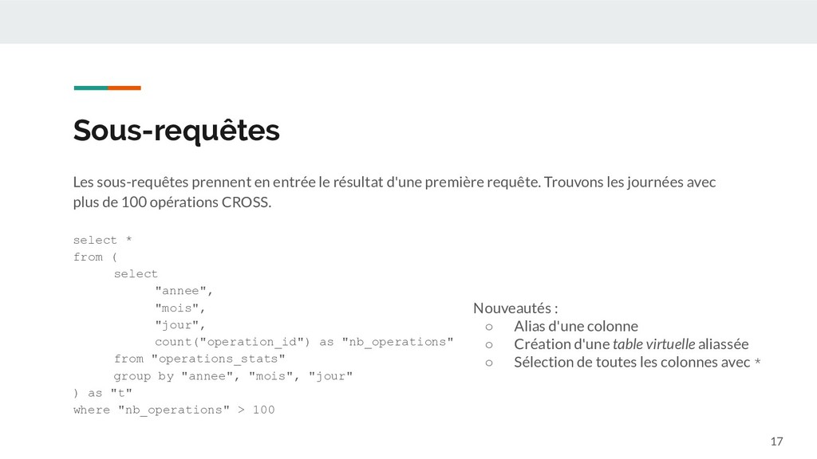This screenshot has width=817, height=459.
Task: Click the heading "Nouveautés :"
Action: pyautogui.click(x=515, y=308)
